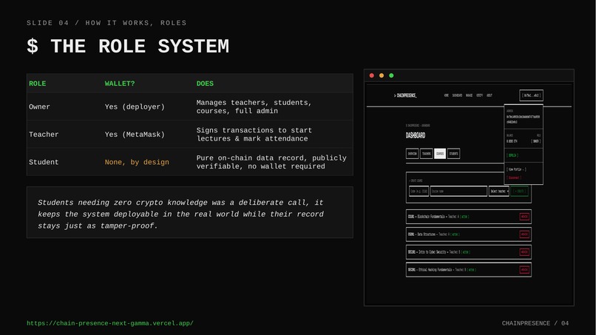Click the "$ THE ROLE SYSTEM" title
The image size is (596, 335).
[128, 47]
